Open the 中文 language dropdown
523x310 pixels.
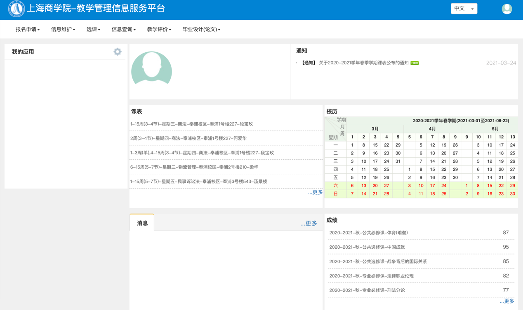coord(464,9)
